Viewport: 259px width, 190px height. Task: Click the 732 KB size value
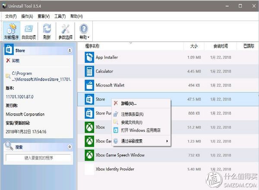click(194, 155)
